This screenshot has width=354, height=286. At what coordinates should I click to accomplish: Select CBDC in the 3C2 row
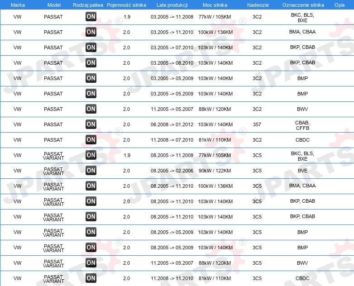click(302, 140)
